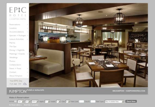This screenshot has width=155, height=107.
Task: Open the Rate Types dropdown
Action: (114, 101)
